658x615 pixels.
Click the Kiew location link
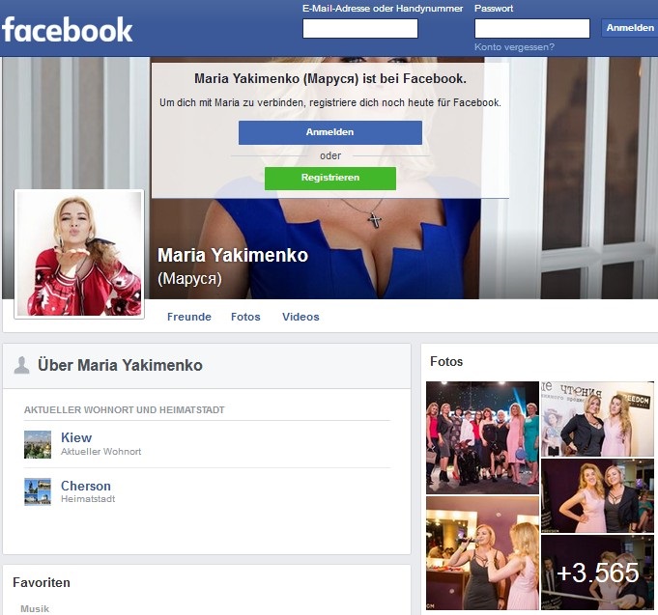(76, 437)
